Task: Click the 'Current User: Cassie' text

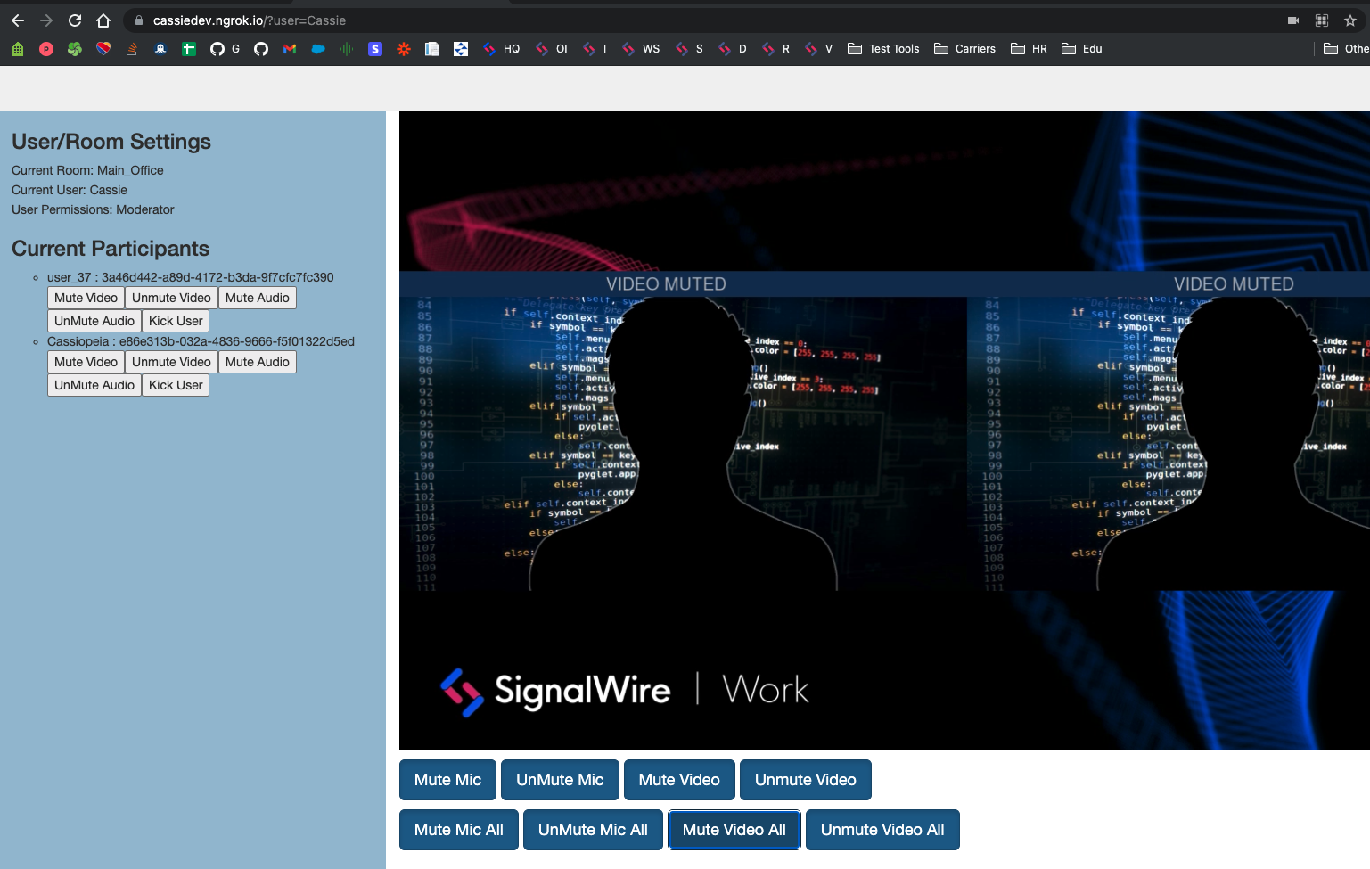Action: (x=70, y=190)
